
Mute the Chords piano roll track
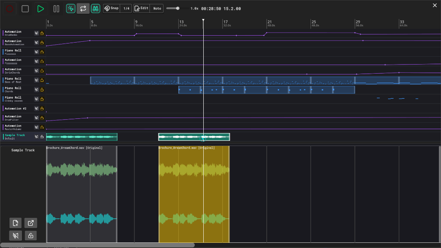37,90
